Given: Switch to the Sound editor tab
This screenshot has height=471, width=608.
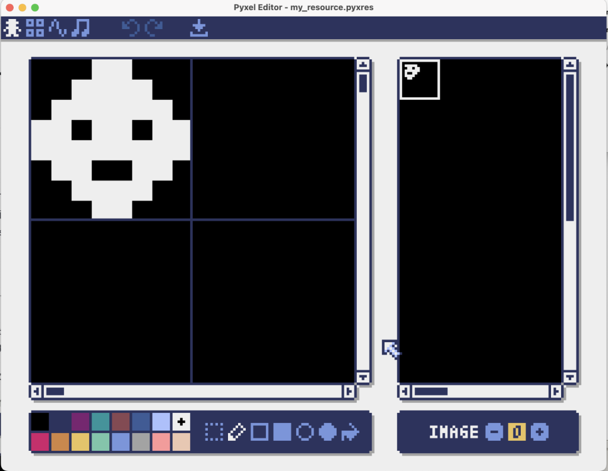Looking at the screenshot, I should 58,28.
